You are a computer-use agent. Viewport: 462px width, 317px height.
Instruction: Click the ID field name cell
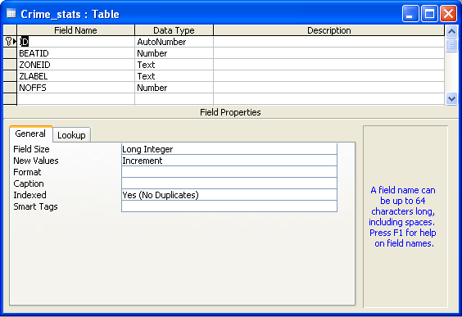(x=76, y=42)
